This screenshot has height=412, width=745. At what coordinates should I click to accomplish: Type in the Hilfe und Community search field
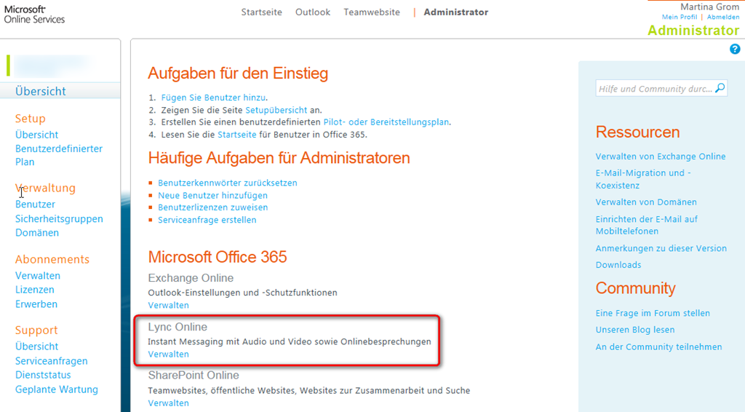point(655,89)
